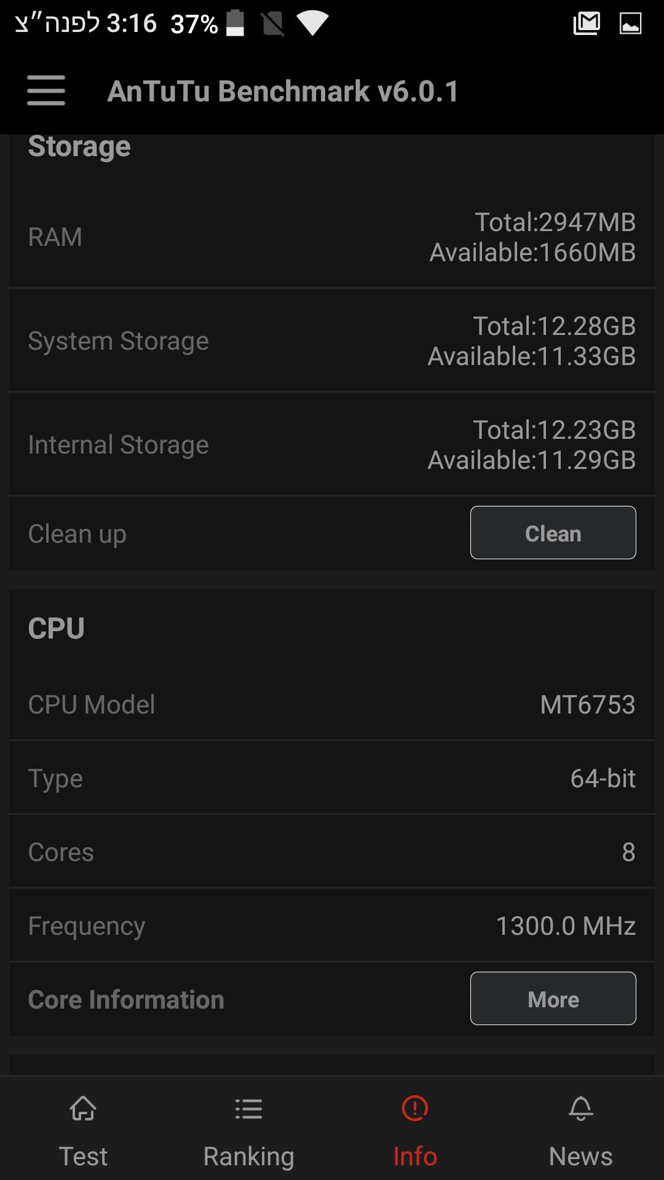Switch to the Test tab label
This screenshot has height=1180, width=664.
[x=83, y=1156]
